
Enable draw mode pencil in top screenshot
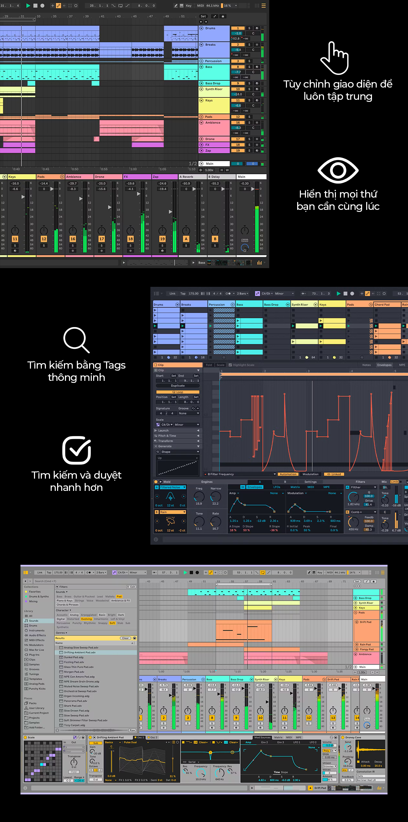176,5
